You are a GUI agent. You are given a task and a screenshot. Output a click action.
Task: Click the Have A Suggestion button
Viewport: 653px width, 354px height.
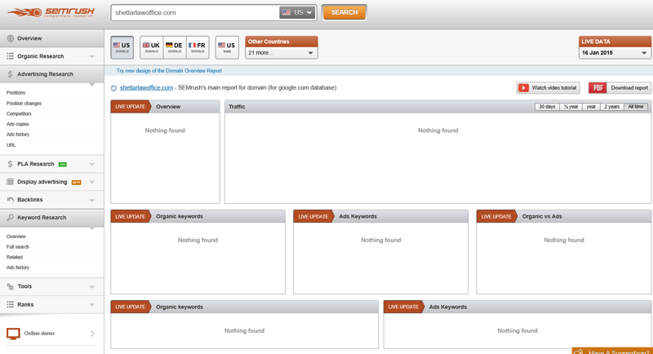[612, 351]
